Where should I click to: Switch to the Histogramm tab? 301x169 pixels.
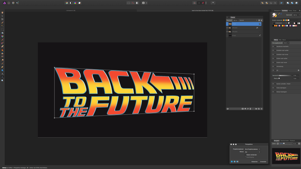[x=277, y=11]
